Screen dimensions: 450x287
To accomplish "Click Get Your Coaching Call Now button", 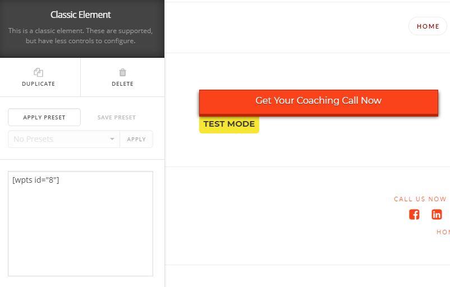I will 319,103.
